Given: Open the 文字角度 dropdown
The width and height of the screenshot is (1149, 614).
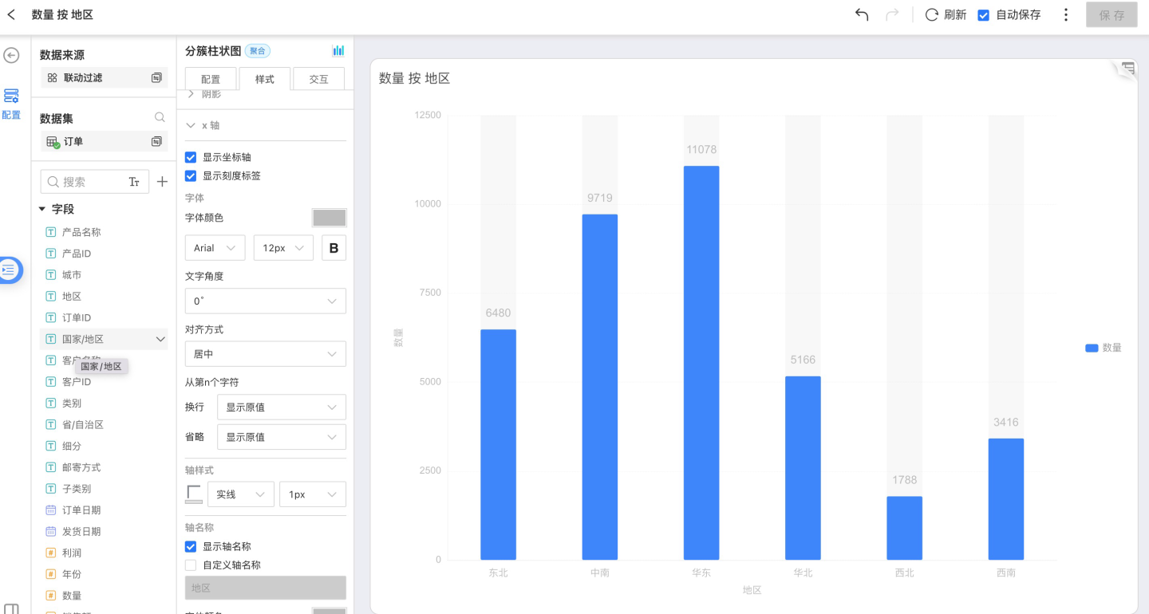Looking at the screenshot, I should pyautogui.click(x=265, y=301).
